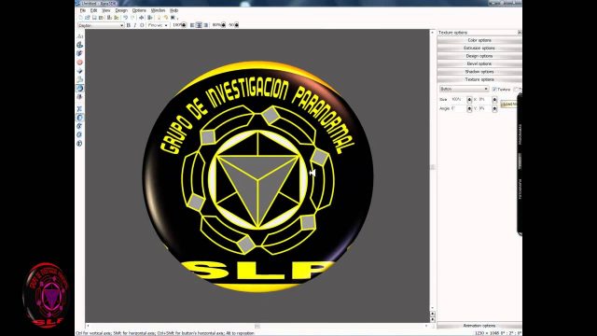Click the Open file icon in toolbar
597x336 pixels.
point(87,18)
